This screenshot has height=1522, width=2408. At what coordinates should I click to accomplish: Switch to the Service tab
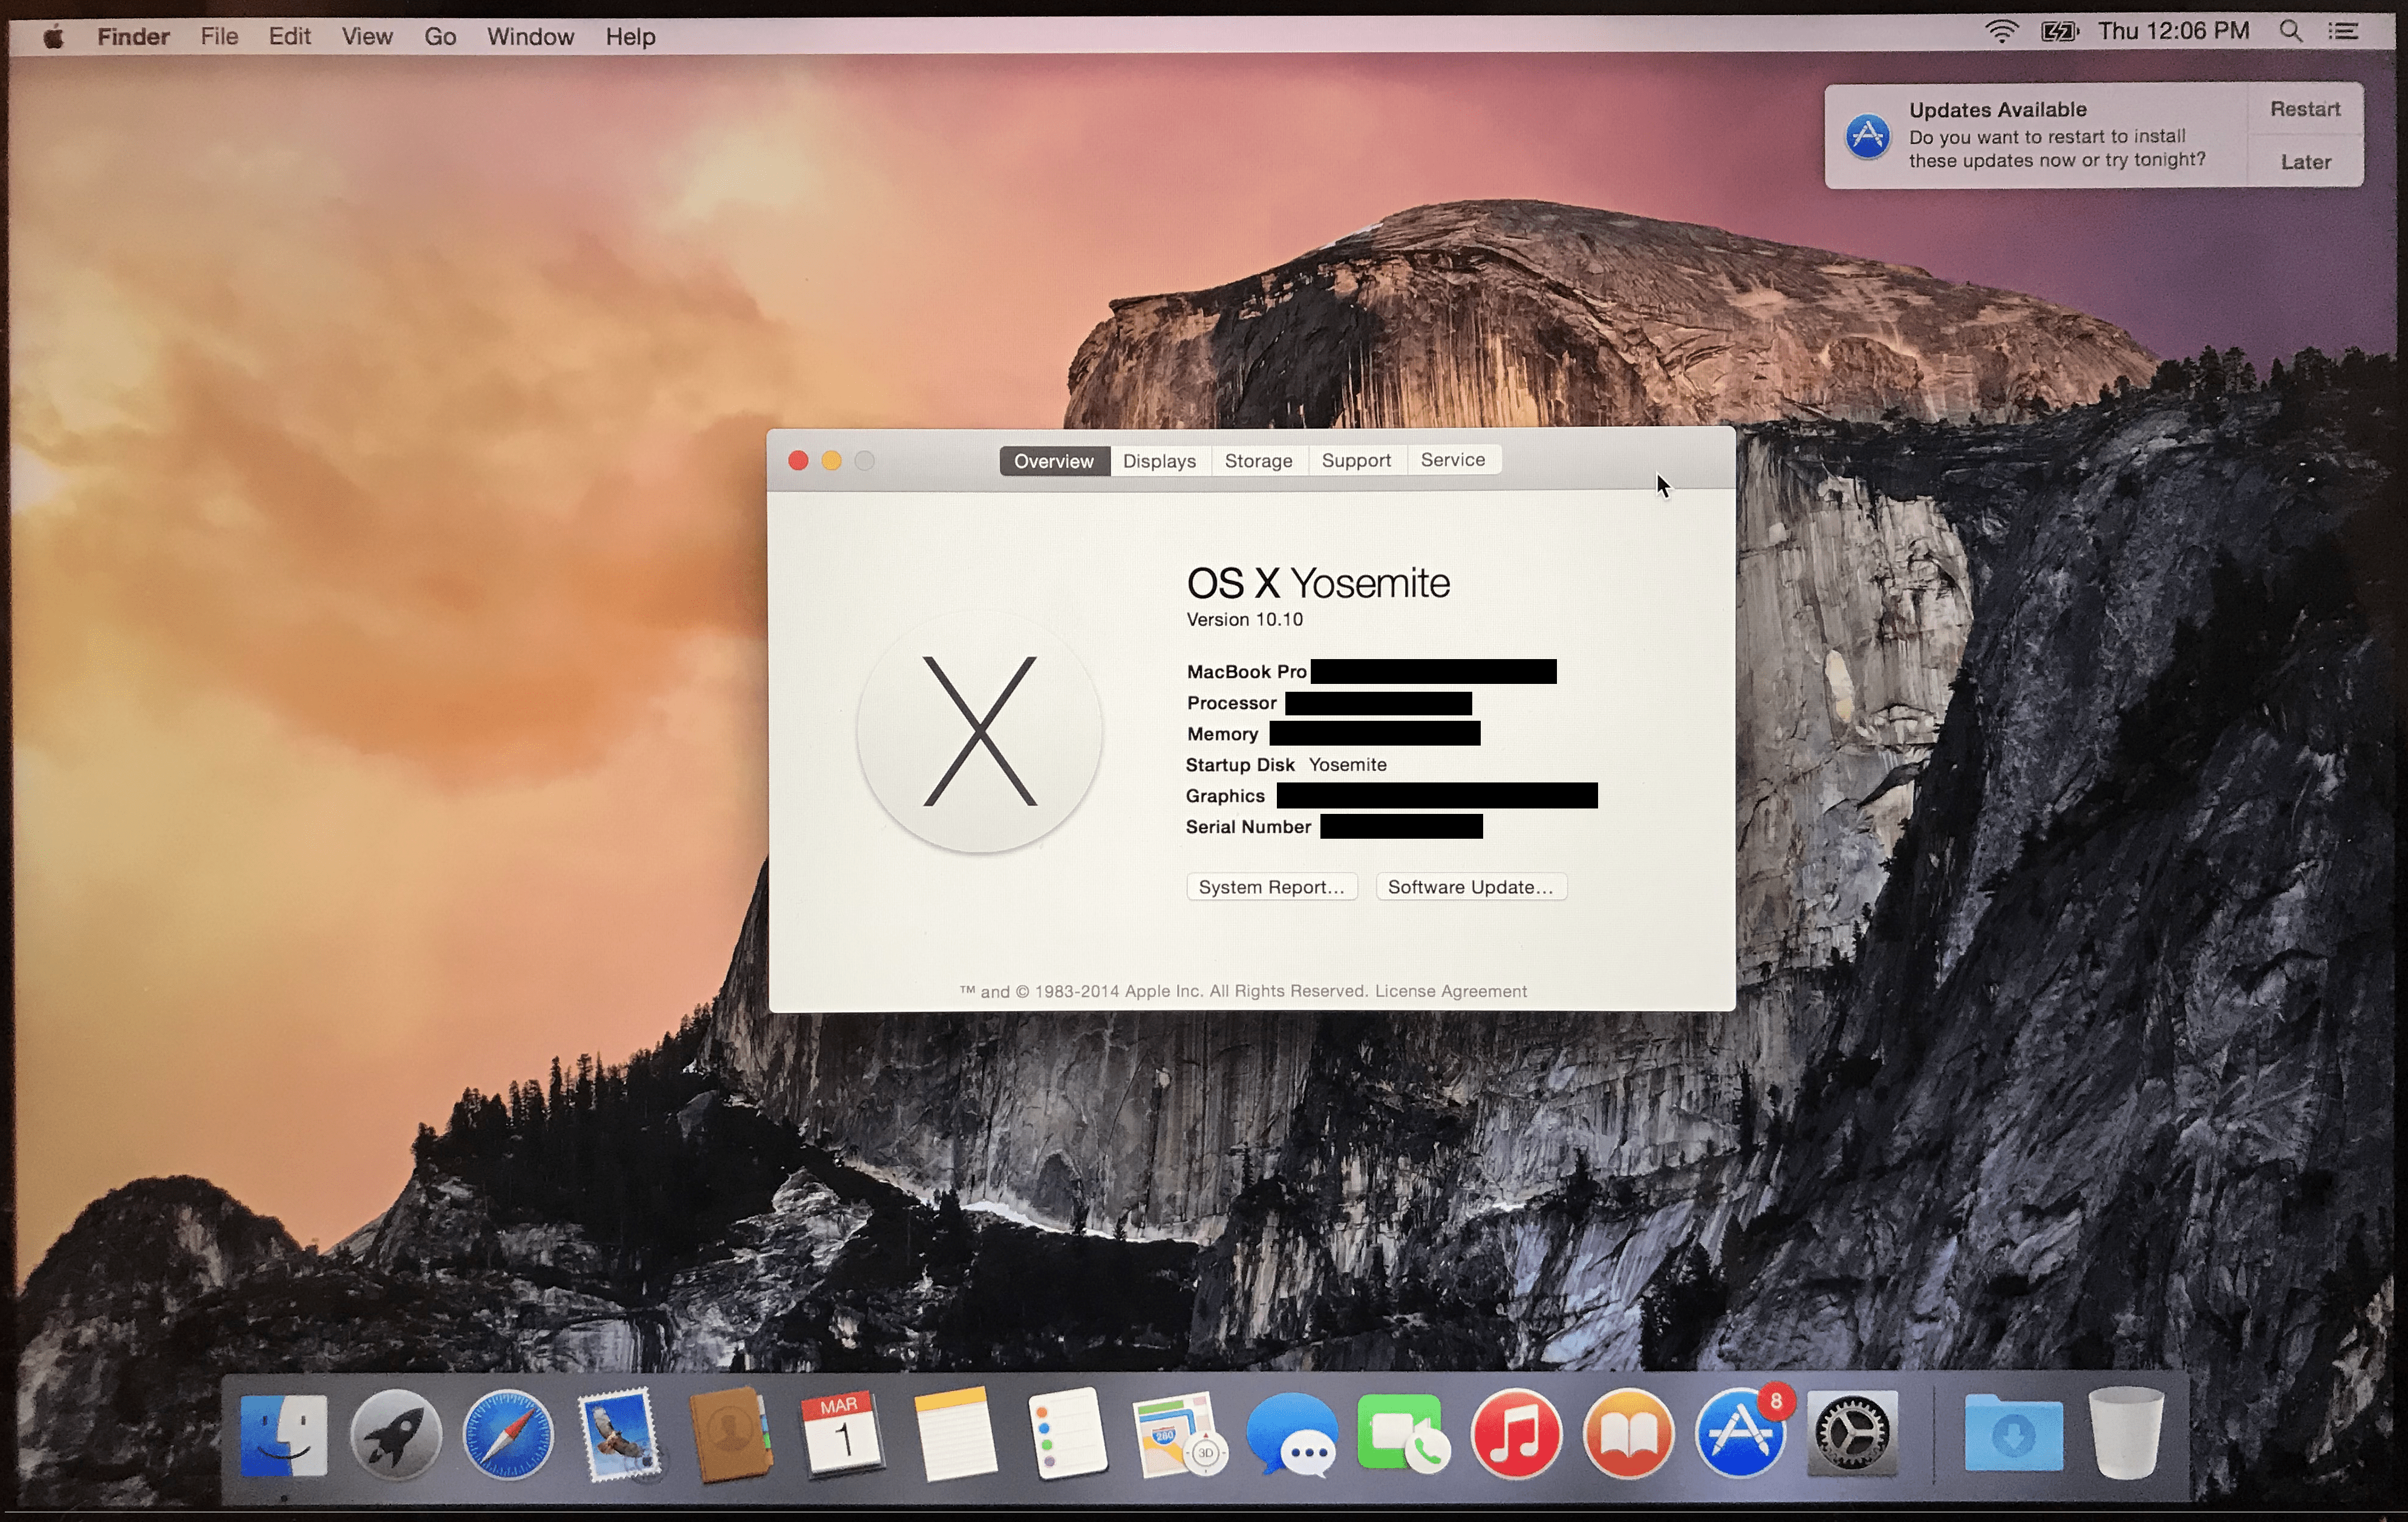pyautogui.click(x=1453, y=460)
